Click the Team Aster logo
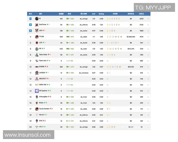178x142 pixels. [37, 55]
